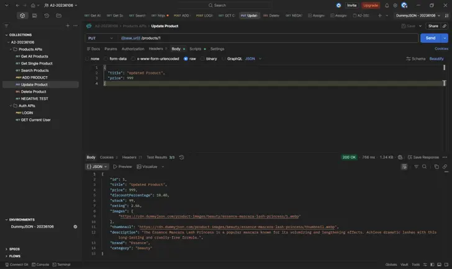Click the request URL input field

tap(268, 38)
